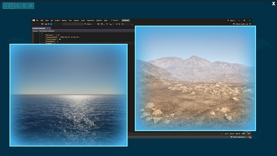The image size is (277, 156).
Task: Click the Open File folder icon
Action: tap(46, 24)
